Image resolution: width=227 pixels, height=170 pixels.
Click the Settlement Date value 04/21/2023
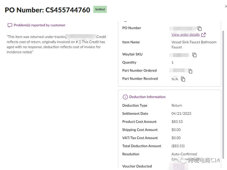(181, 114)
